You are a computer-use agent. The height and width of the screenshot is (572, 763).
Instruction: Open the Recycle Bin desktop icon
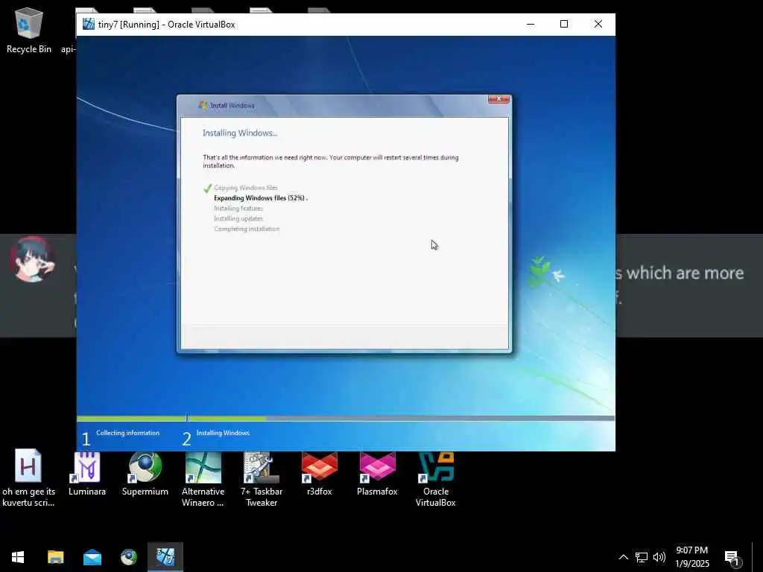(x=29, y=30)
